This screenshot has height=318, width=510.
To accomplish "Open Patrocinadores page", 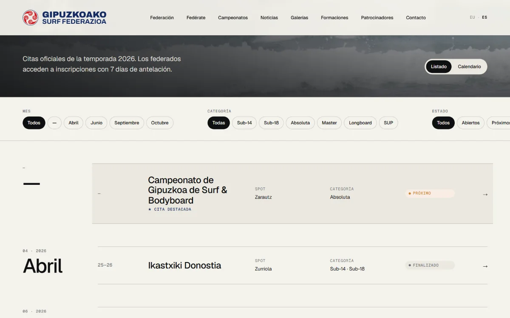I will click(x=377, y=18).
